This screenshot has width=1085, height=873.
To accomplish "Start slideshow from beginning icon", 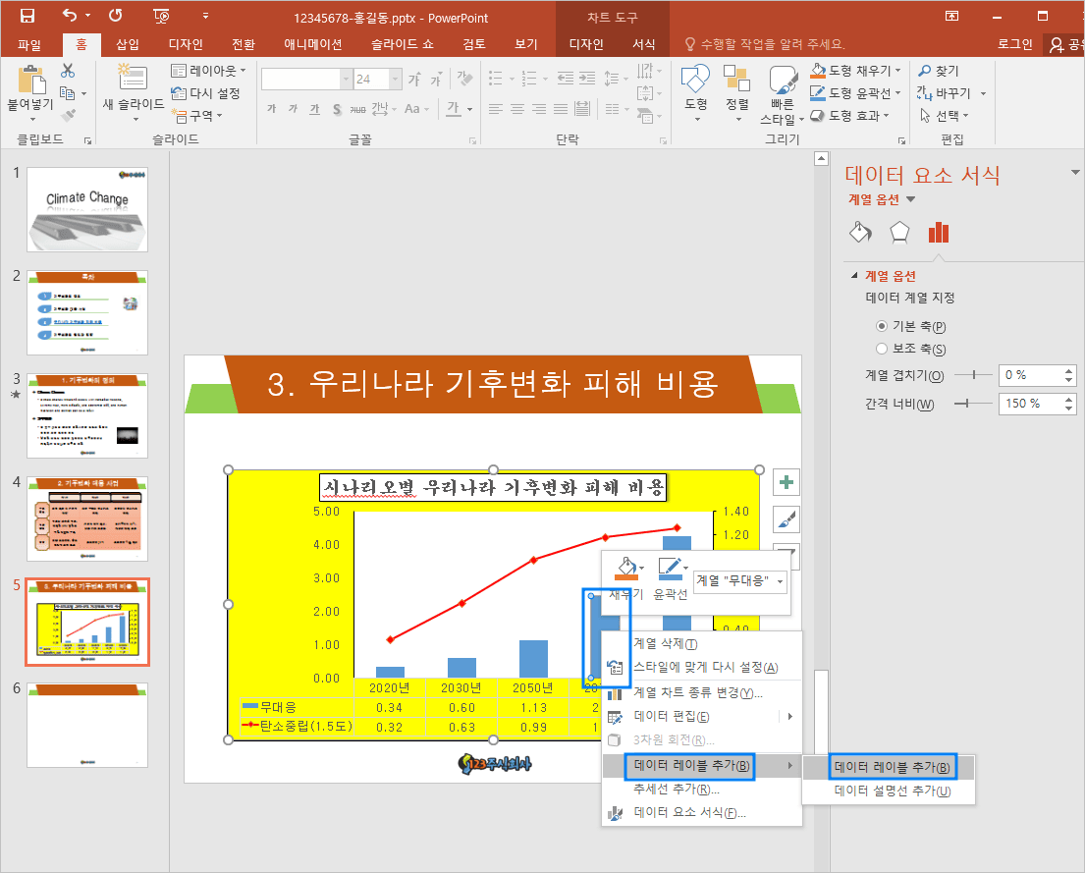I will point(160,16).
